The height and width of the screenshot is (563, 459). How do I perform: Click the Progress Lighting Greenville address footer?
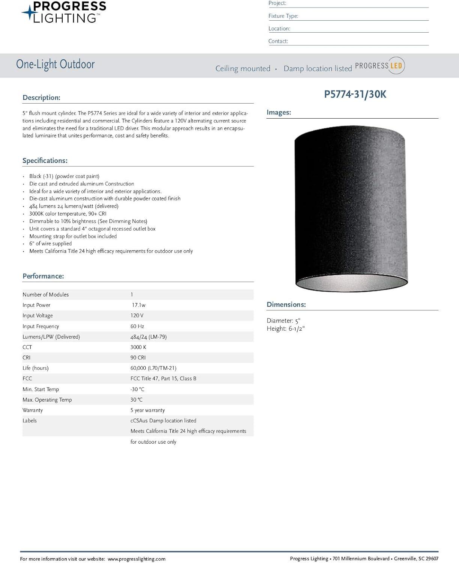click(364, 559)
